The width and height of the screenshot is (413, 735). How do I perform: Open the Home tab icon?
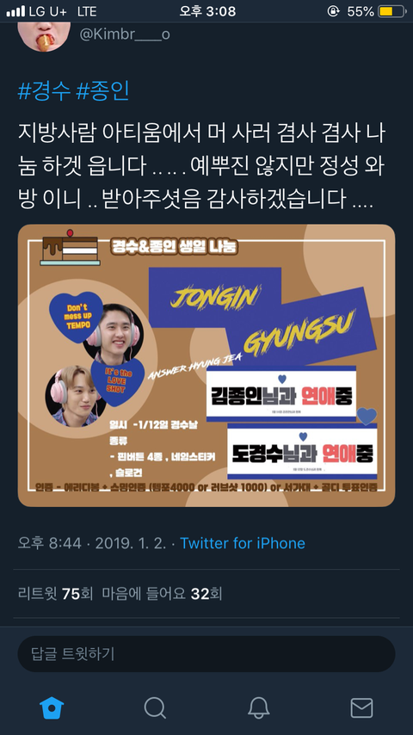click(52, 707)
